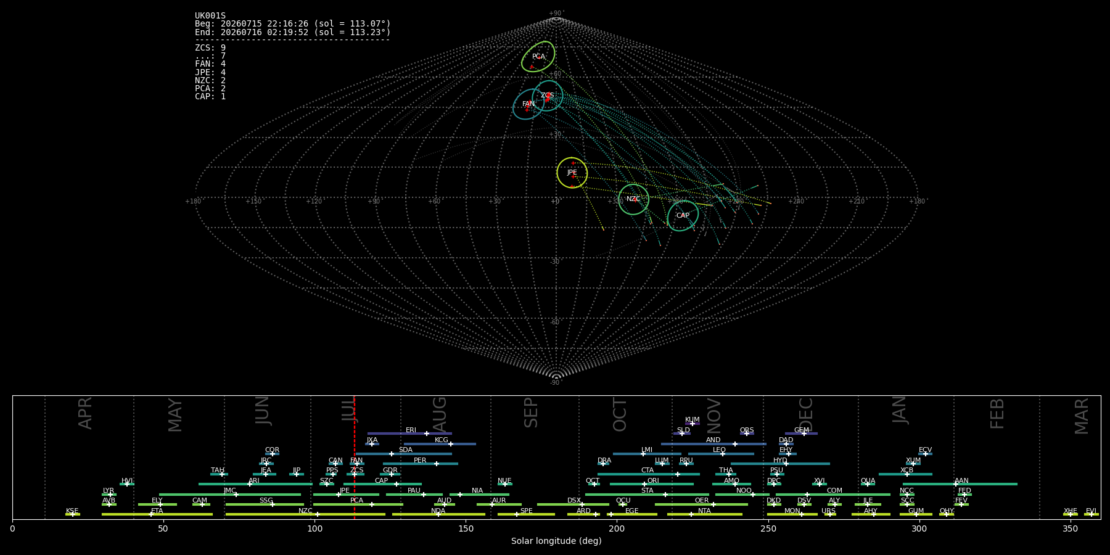The image size is (1110, 555).
Task: Click the CAP radiant ellipse
Action: [x=683, y=216]
